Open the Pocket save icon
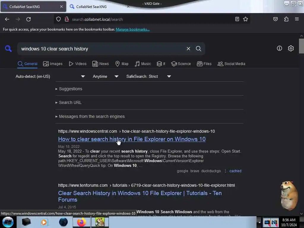 275,19
